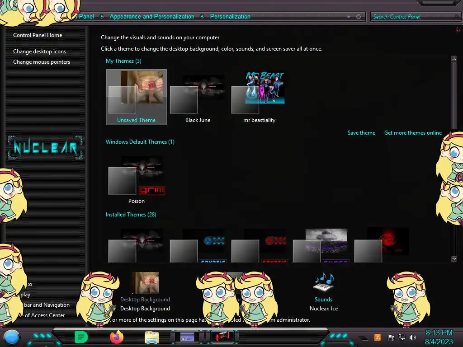Open breadcrumb separator before Appearance and Personalization
Screen dimensions: 463x347
(x=102, y=17)
